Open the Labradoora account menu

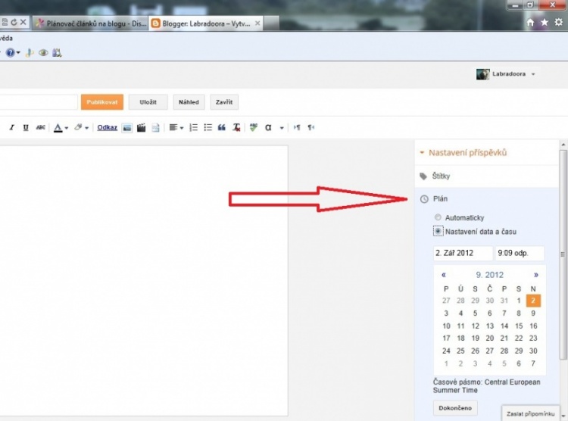[x=506, y=74]
